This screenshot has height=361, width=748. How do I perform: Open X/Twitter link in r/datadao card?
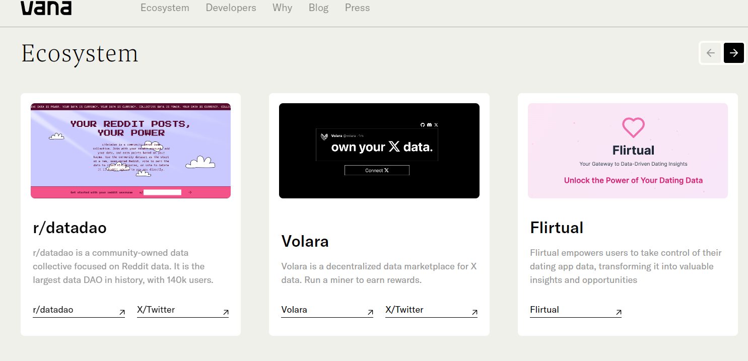click(156, 310)
